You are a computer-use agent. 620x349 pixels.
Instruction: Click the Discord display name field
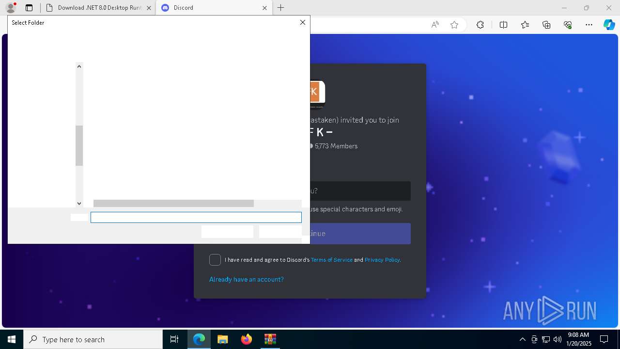360,191
